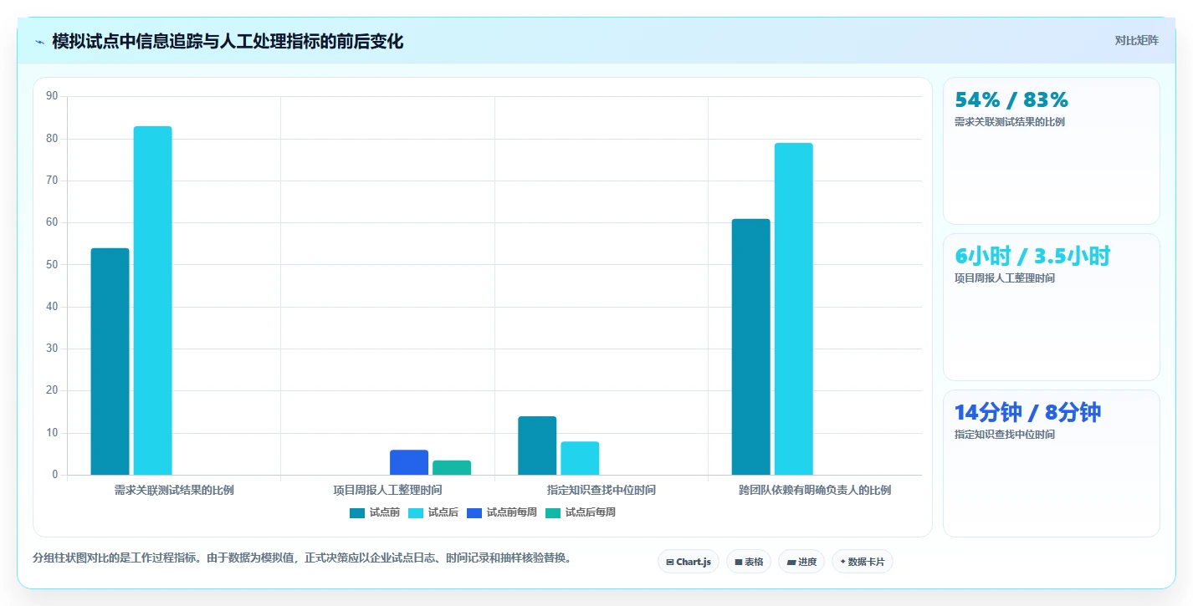Click the 试点前 bar for 需求关联测试结果的比例
1193x606 pixels.
110,362
